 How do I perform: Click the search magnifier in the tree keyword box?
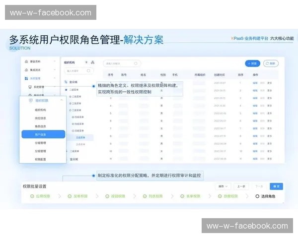[88, 71]
